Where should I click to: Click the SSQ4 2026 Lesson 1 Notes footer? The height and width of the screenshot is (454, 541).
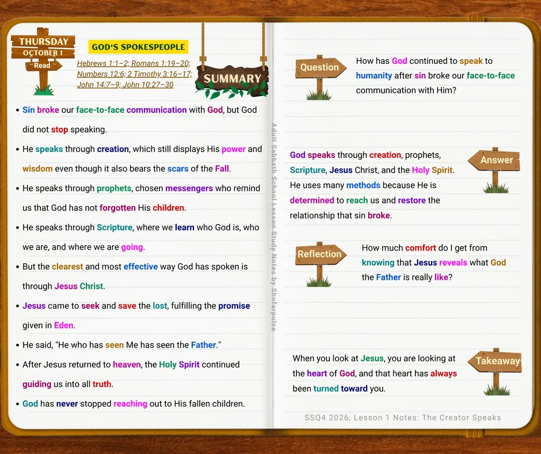coord(403,418)
